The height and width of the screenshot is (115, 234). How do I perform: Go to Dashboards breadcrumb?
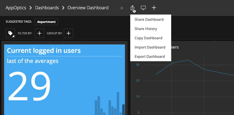pos(47,8)
